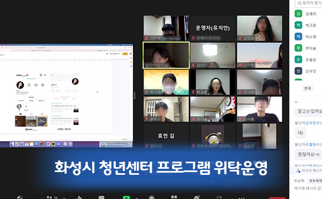The width and height of the screenshot is (322, 199).
Task: Open the participants icon showing 19
Action: coord(52,197)
